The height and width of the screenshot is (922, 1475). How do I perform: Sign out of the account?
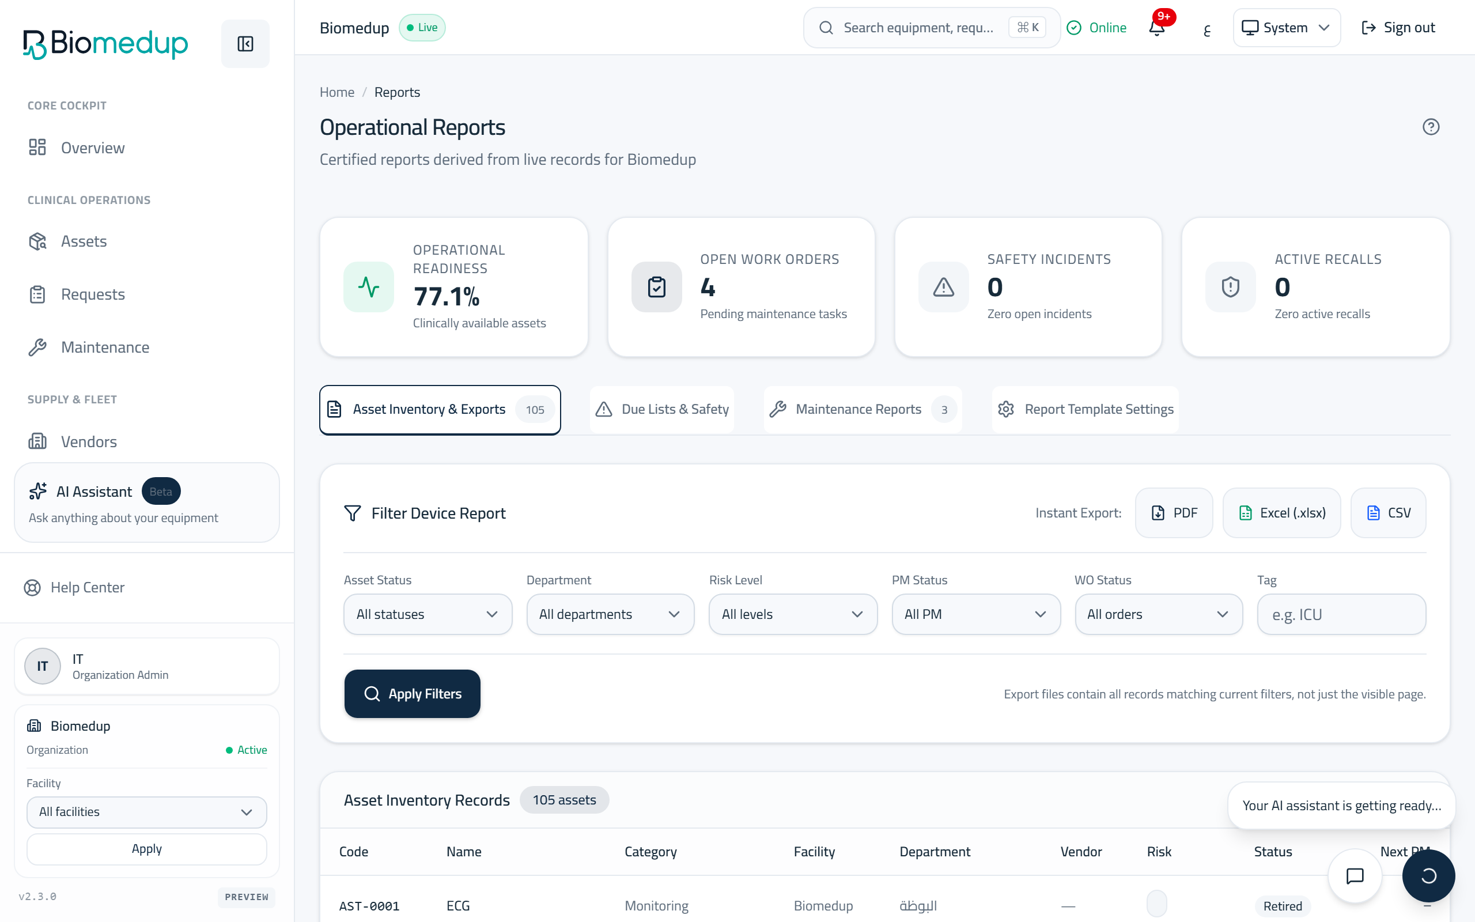click(1398, 28)
